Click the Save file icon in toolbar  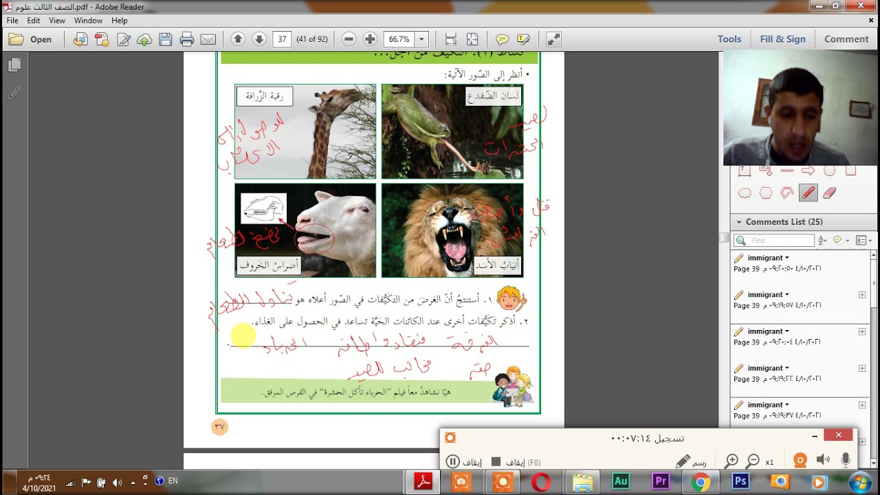[166, 39]
